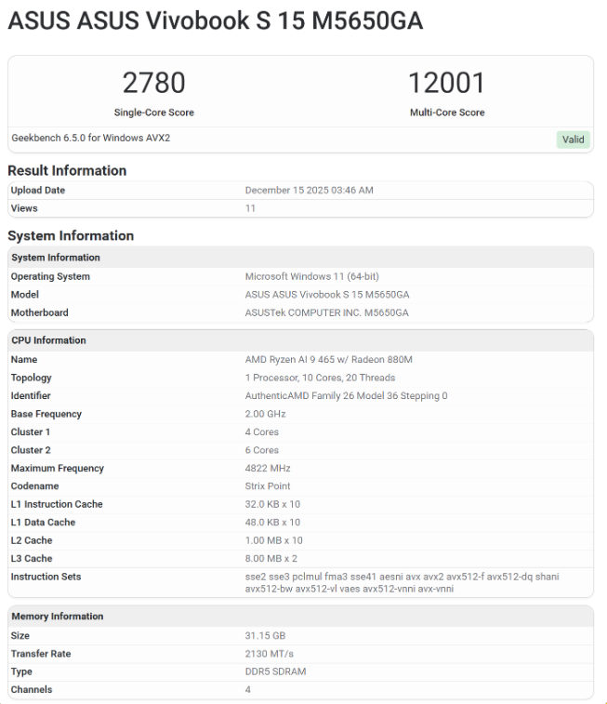Screen dimensions: 607x704
Task: Select the single-core score 2780
Action: pyautogui.click(x=154, y=83)
